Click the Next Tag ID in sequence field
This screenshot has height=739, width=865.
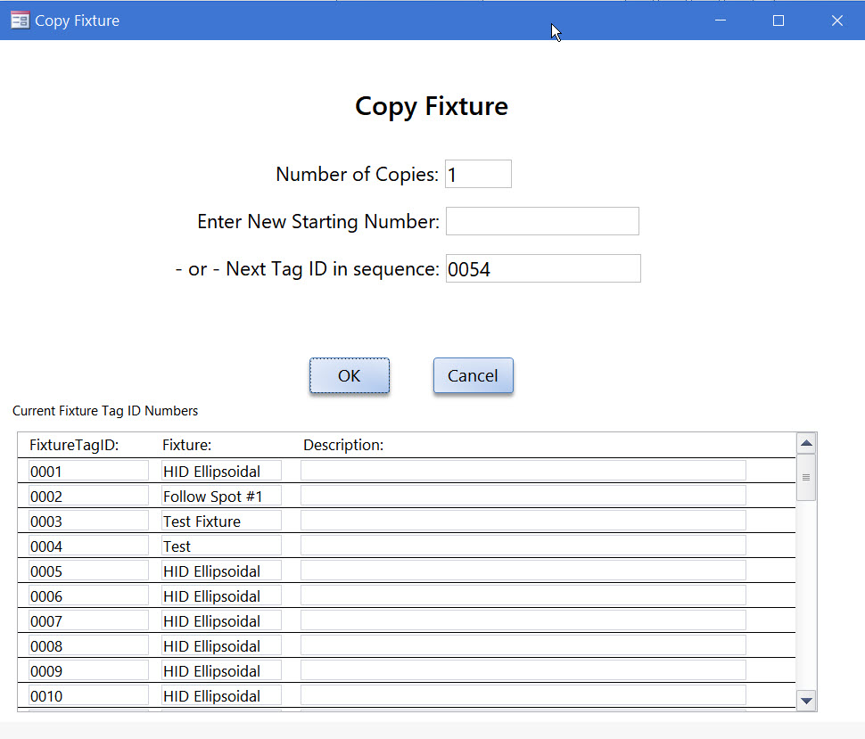click(543, 268)
